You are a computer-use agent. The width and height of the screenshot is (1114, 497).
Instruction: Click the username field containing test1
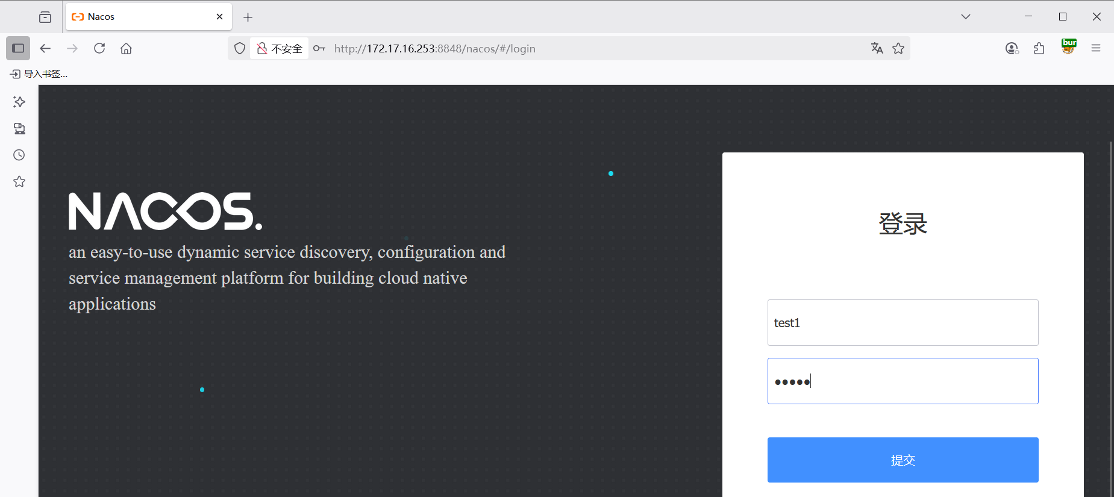pos(903,323)
